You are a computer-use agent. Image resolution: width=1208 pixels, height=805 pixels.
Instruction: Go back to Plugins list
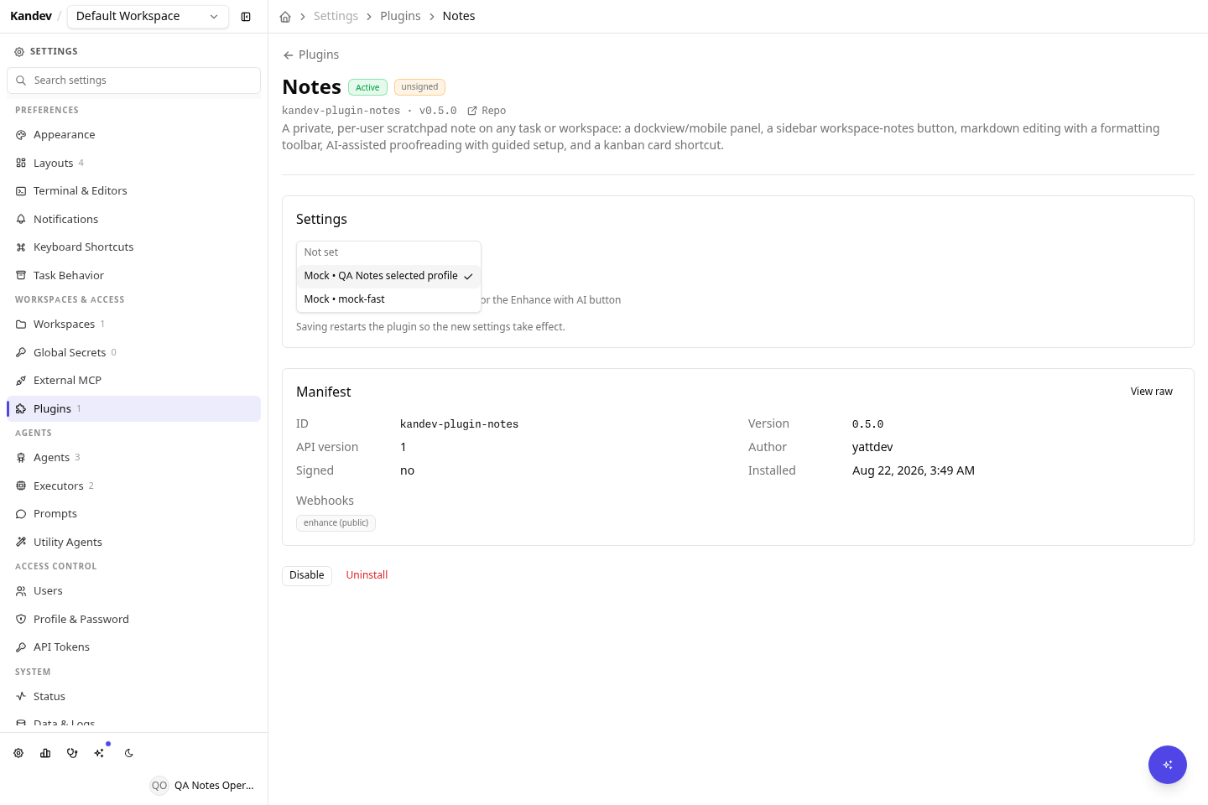[x=311, y=55]
